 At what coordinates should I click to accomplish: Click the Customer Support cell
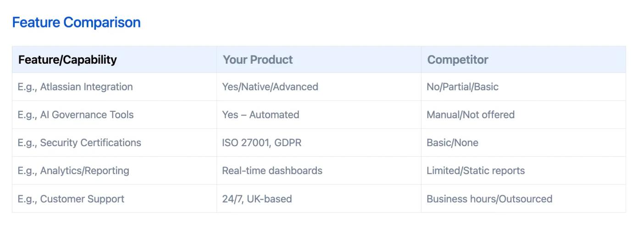(71, 199)
